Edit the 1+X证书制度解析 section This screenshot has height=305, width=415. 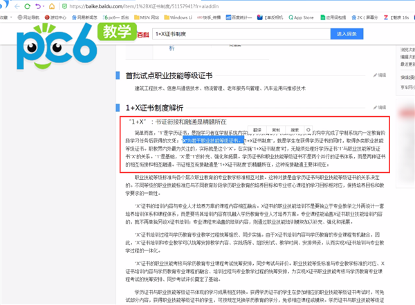coord(380,107)
